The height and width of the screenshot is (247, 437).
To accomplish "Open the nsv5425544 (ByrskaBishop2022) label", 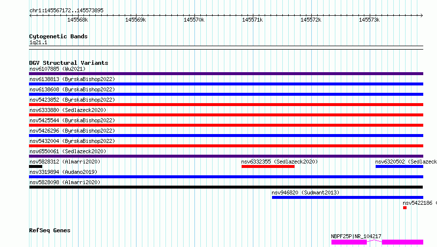I will click(72, 120).
